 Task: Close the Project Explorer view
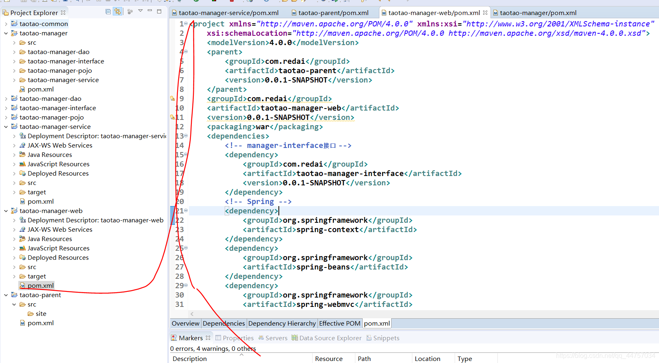tap(63, 13)
